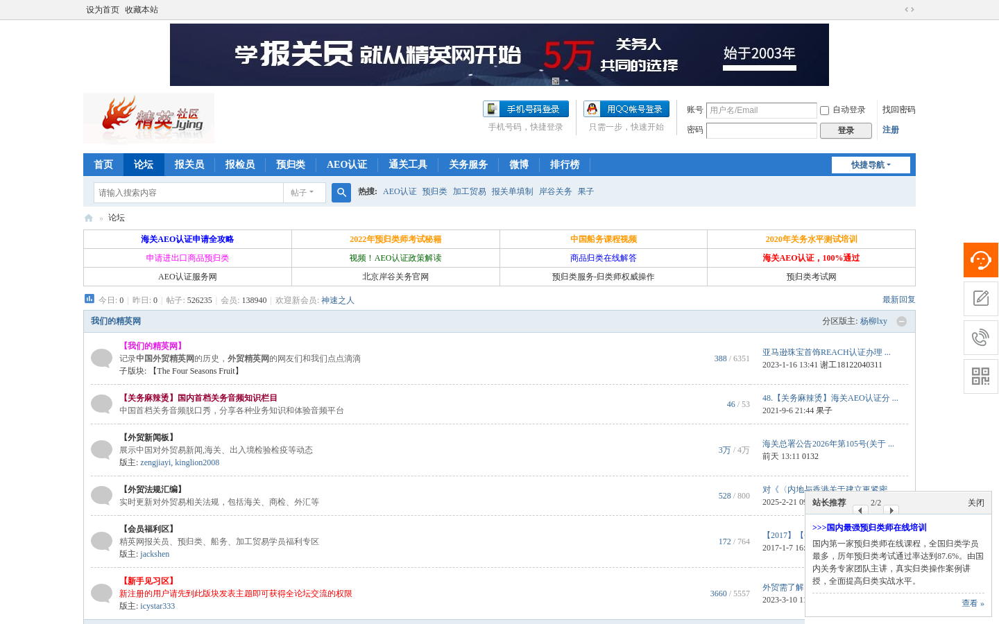The image size is (999, 624).
Task: Open the 排行榜 nav tab
Action: coord(565,164)
